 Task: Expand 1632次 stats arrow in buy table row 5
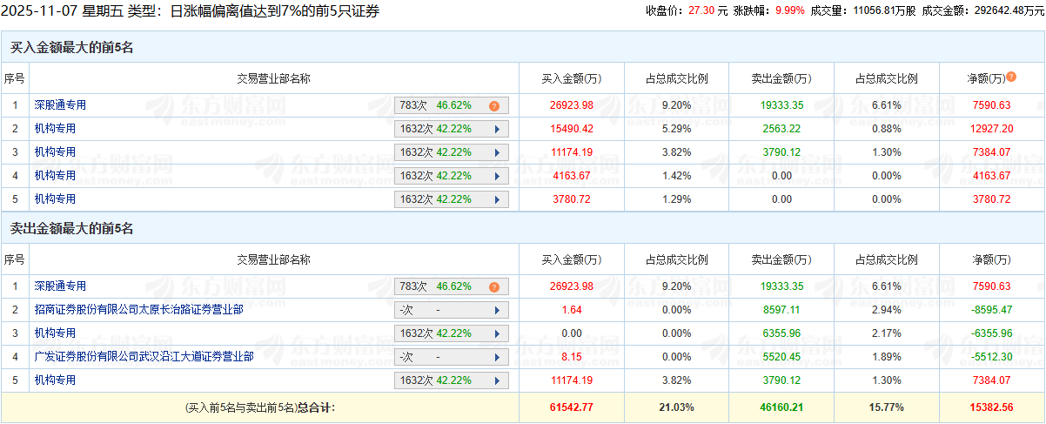[497, 199]
